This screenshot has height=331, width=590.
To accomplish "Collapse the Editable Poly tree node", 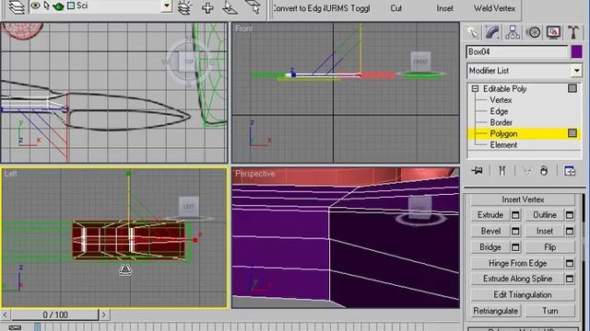I will pos(475,88).
